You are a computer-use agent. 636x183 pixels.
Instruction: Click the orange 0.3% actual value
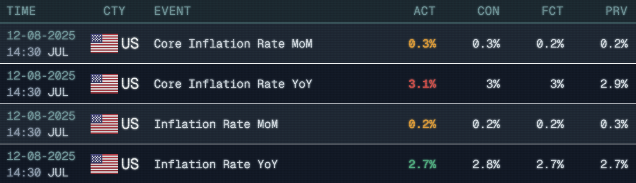(422, 43)
